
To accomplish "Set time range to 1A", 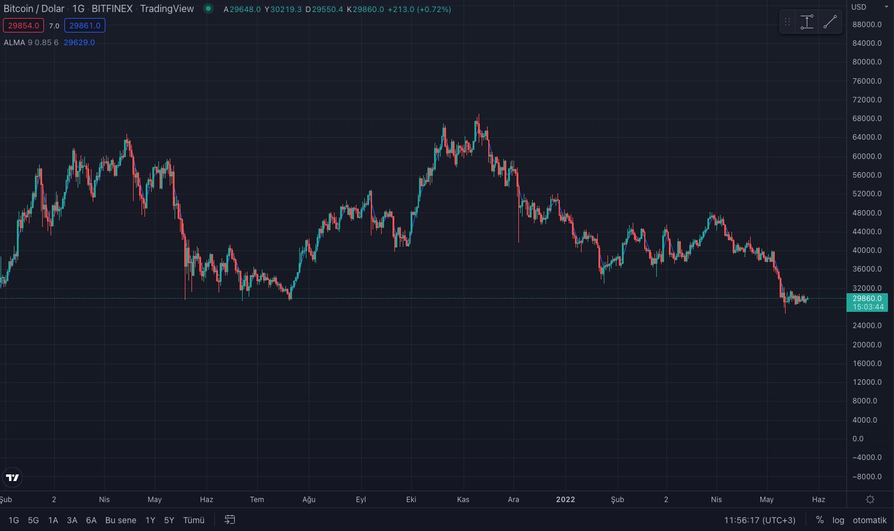I will coord(53,520).
